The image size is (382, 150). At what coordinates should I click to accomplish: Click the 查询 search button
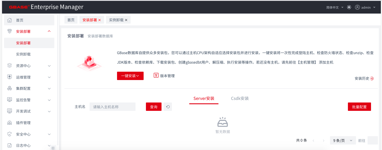154,107
